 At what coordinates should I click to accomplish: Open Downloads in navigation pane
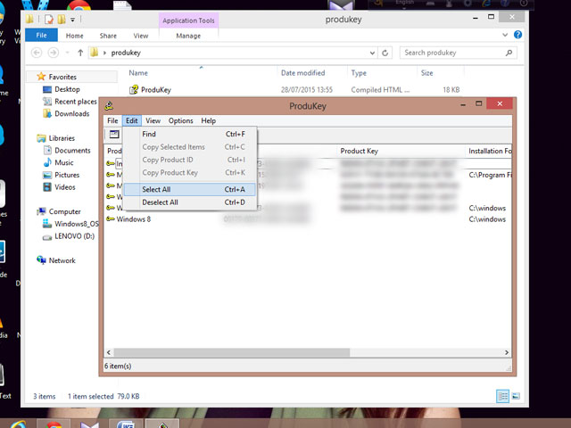pos(71,114)
